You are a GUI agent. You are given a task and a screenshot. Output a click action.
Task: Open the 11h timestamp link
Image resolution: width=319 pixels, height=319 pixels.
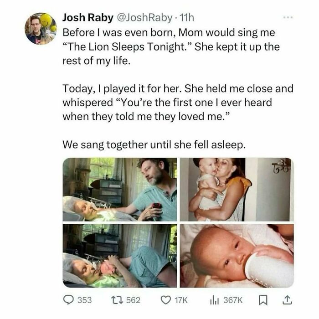(186, 19)
